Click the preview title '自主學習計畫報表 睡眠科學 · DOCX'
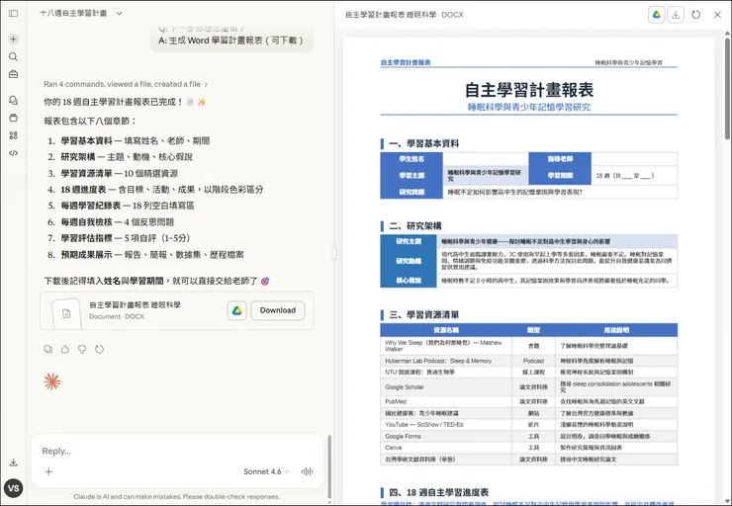The width and height of the screenshot is (732, 506). coord(405,15)
